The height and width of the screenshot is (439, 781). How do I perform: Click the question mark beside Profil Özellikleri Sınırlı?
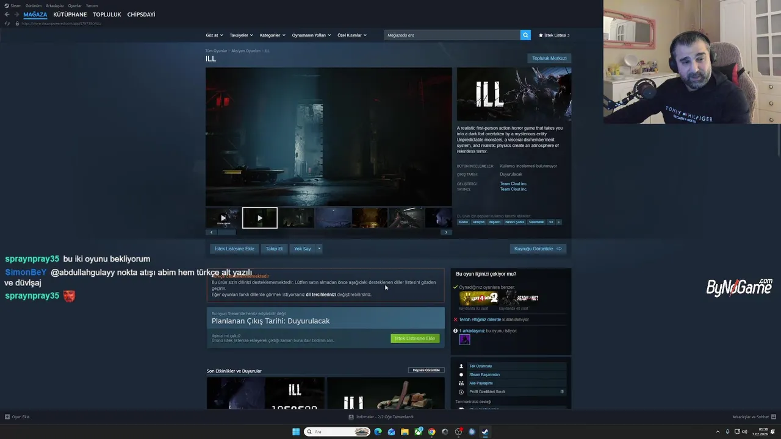point(562,391)
